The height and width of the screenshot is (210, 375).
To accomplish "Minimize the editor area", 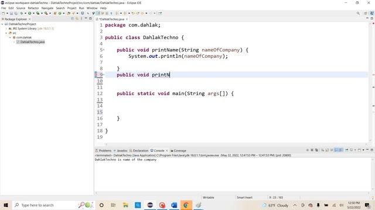I will click(x=367, y=18).
